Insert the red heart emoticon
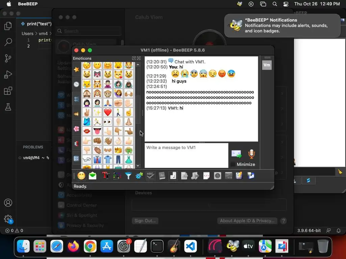Image resolution: width=346 pixels, height=259 pixels. click(x=108, y=112)
